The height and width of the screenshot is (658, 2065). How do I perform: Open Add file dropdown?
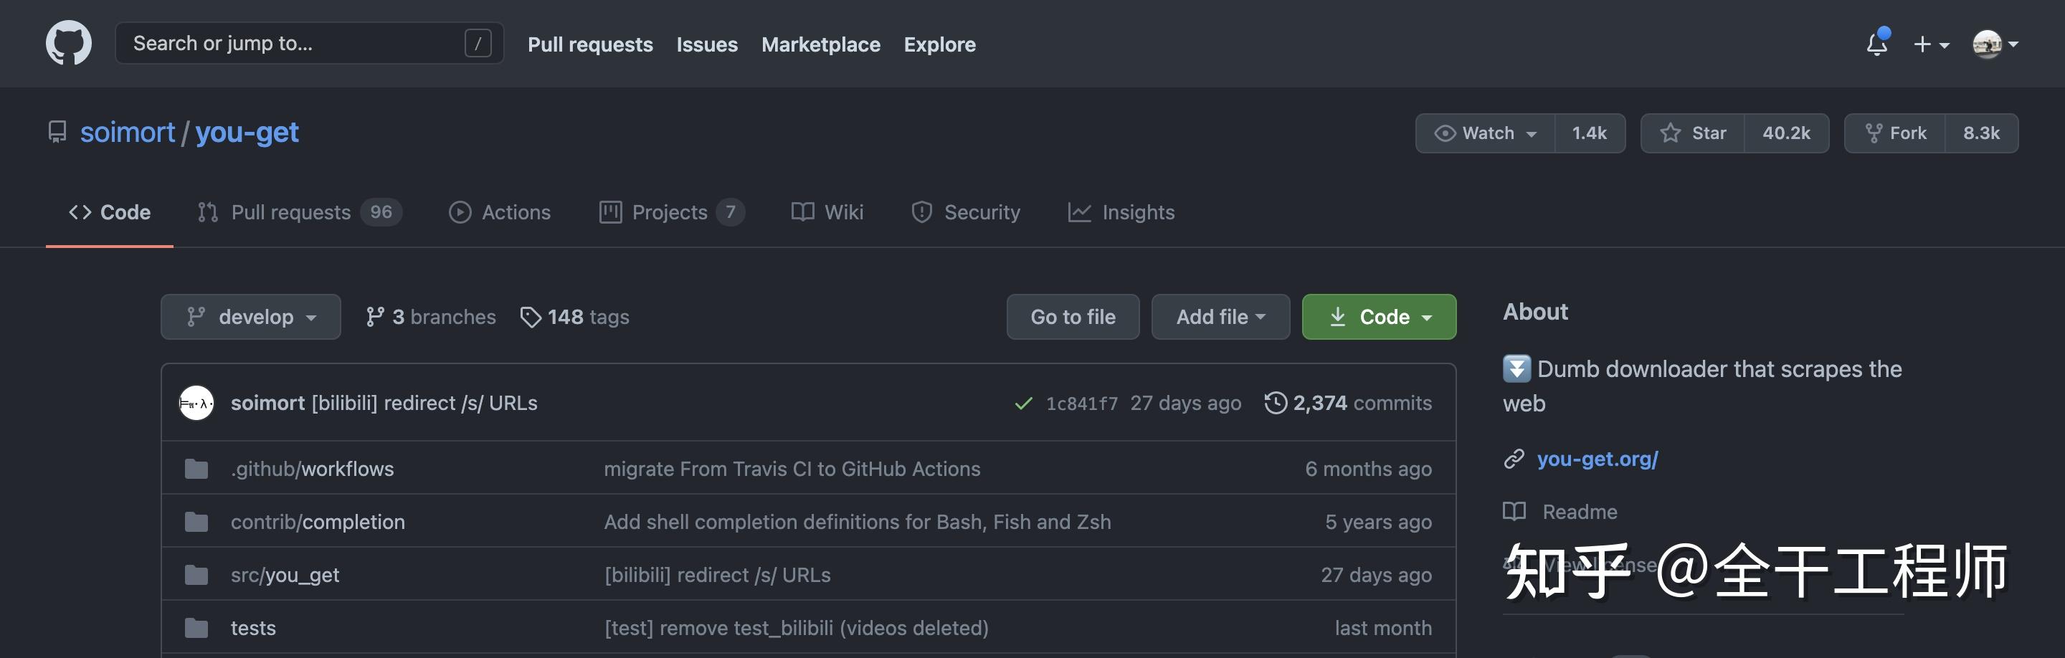(x=1221, y=318)
